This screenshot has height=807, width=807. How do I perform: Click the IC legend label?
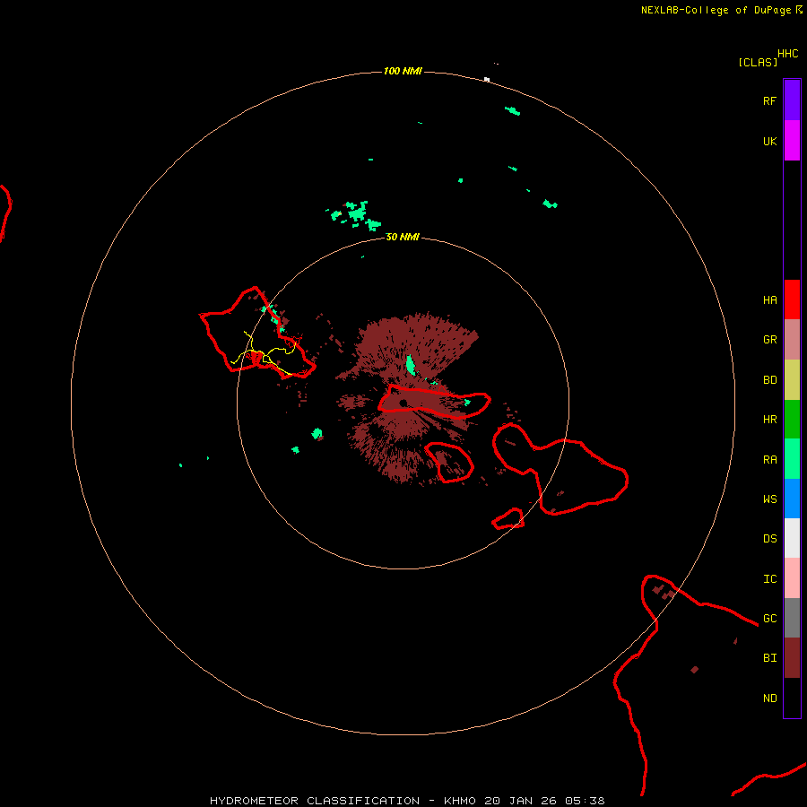click(x=769, y=579)
